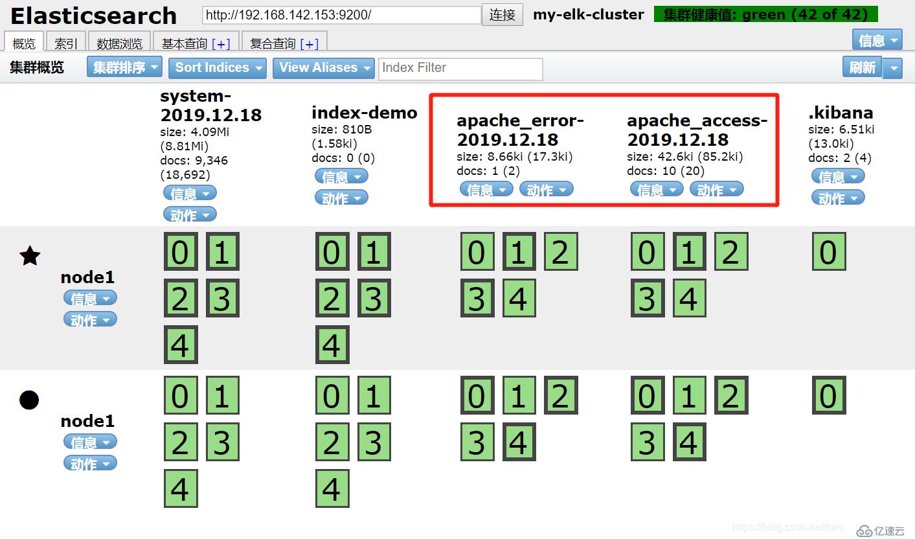Viewport: 915px width, 539px height.
Task: Open 信息 menu for apache_error-2019.12.18
Action: (486, 189)
